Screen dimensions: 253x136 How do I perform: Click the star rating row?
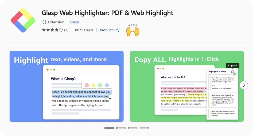point(52,30)
